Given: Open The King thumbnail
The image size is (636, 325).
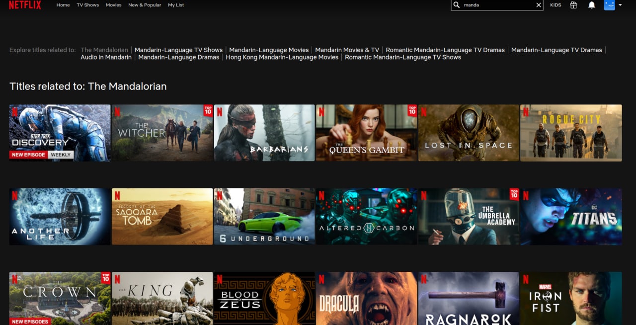Looking at the screenshot, I should coord(162,298).
